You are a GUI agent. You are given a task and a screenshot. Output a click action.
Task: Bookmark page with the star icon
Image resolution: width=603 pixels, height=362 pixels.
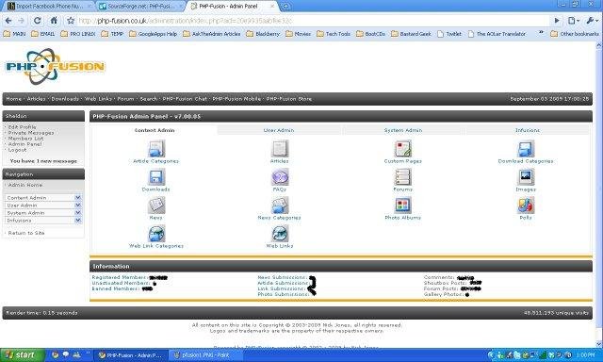click(71, 21)
